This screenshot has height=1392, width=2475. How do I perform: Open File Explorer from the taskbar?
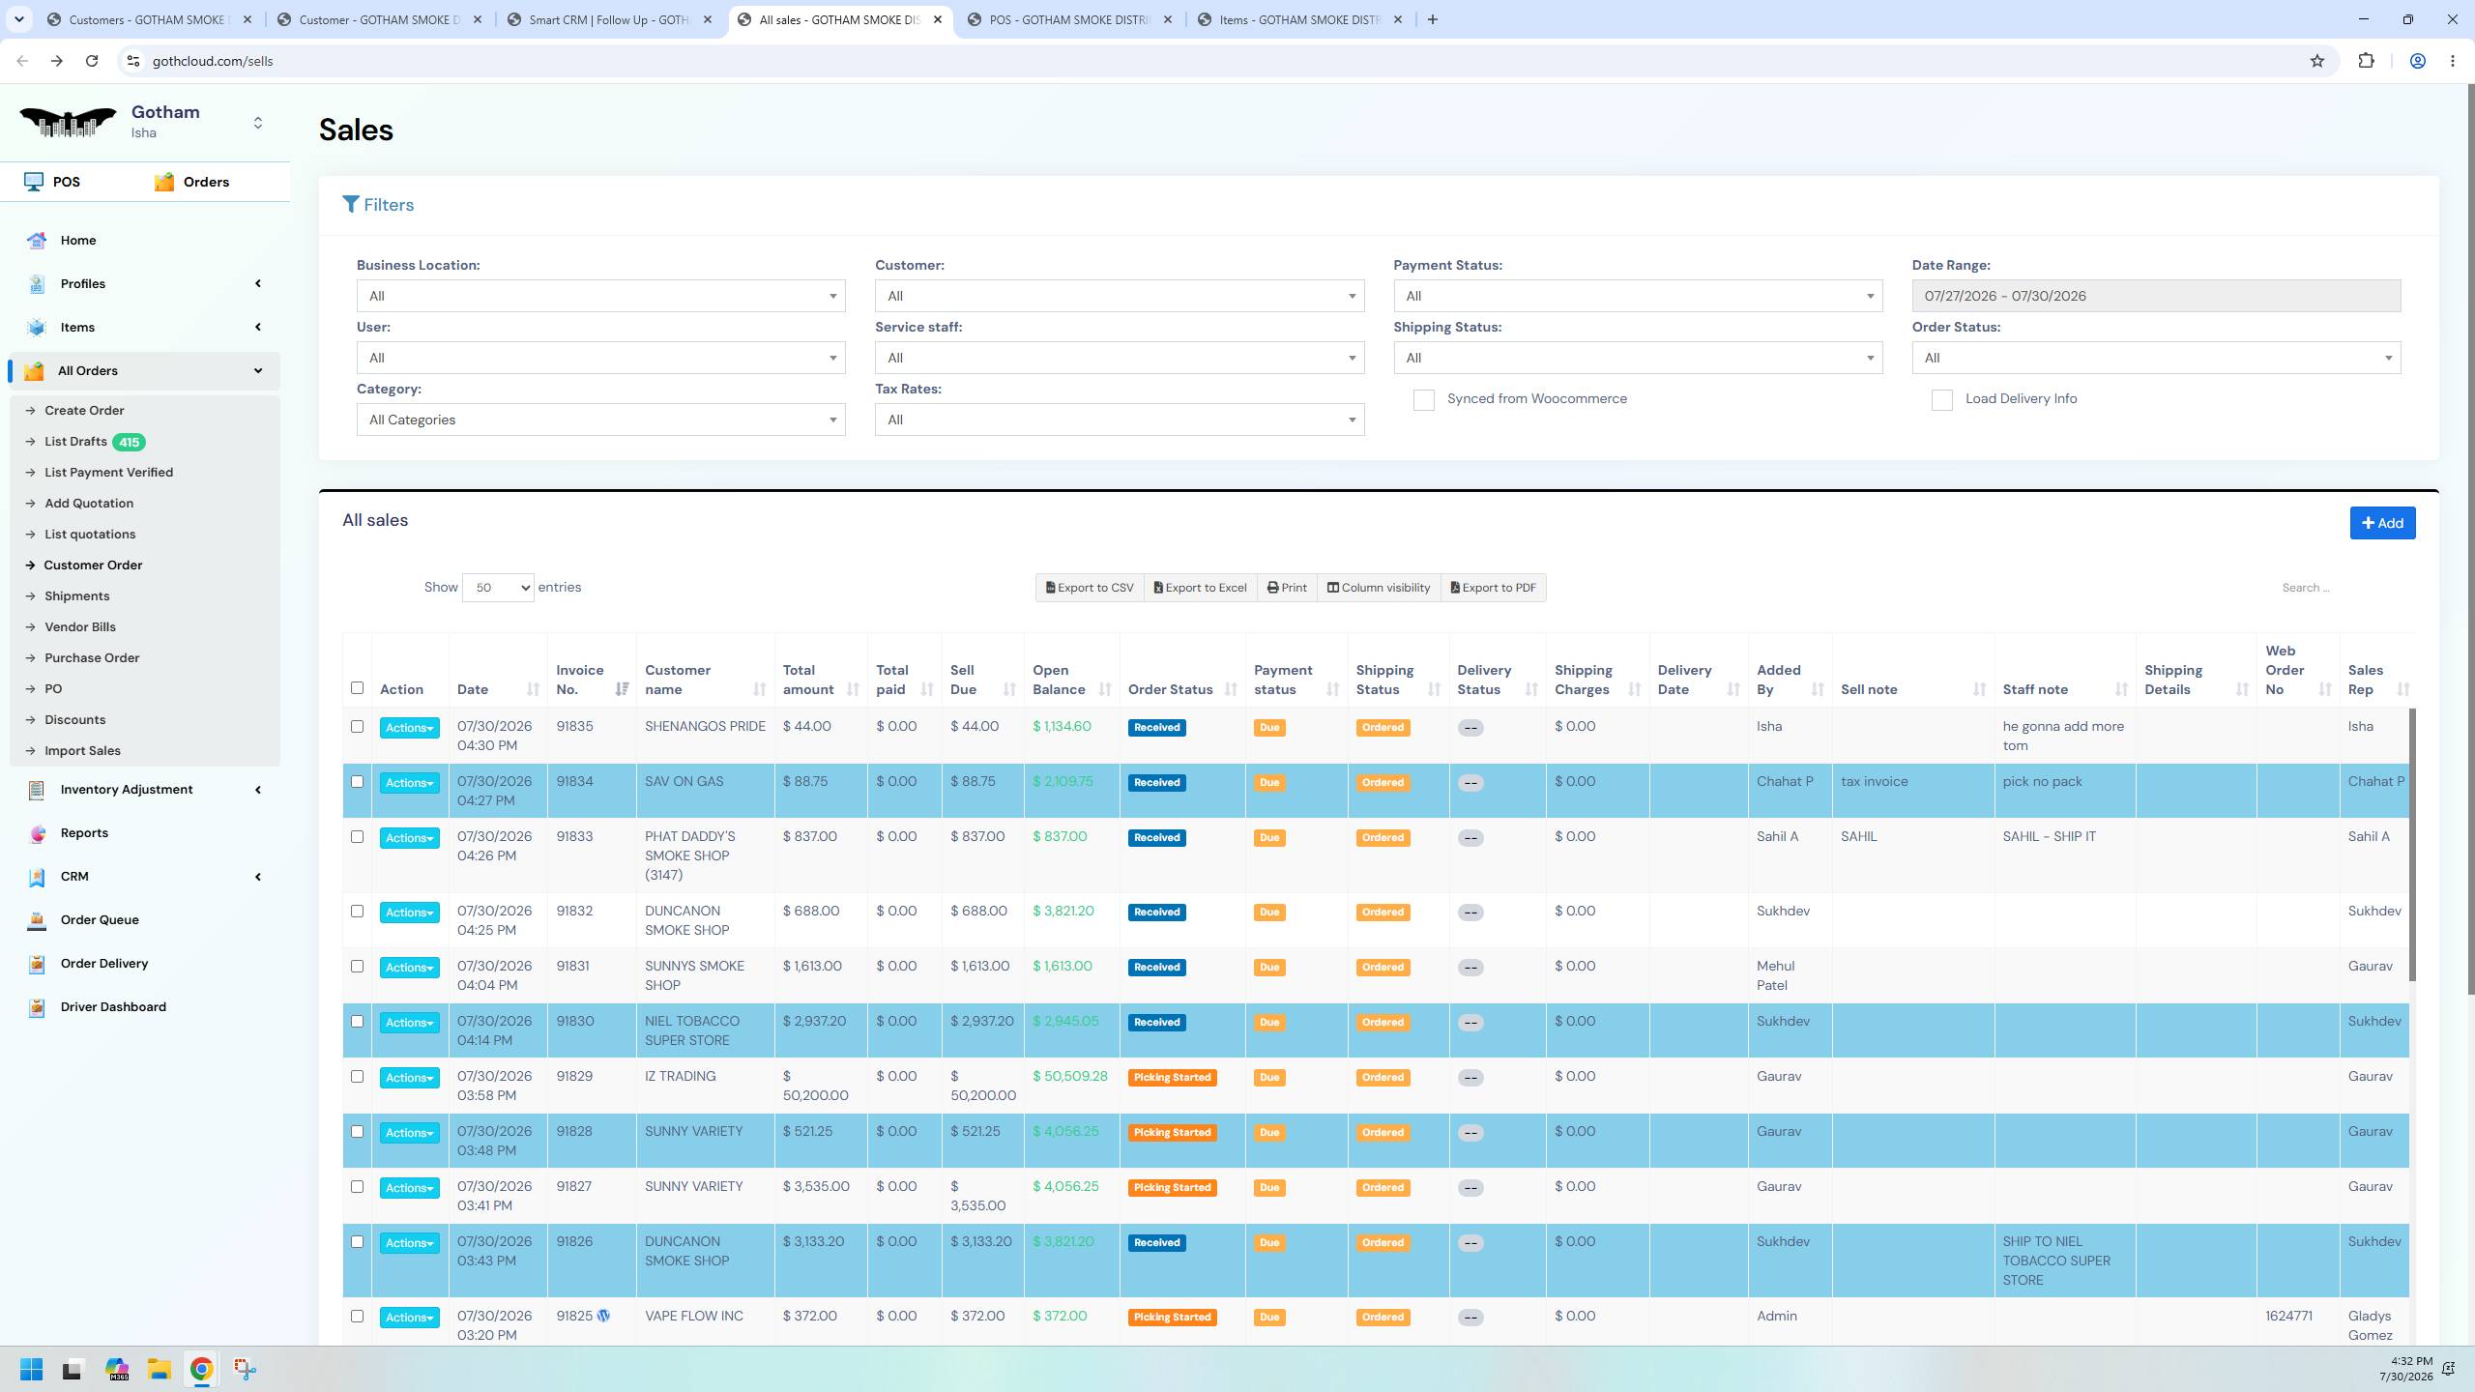tap(160, 1369)
